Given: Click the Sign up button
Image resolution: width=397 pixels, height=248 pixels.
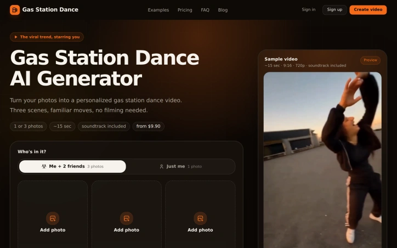Looking at the screenshot, I should (x=334, y=10).
